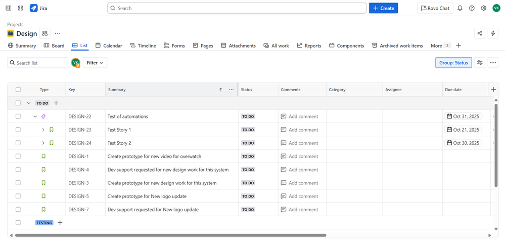Screen dimensions: 505x240
Task: Add a new column with plus icon
Action: [x=493, y=90]
